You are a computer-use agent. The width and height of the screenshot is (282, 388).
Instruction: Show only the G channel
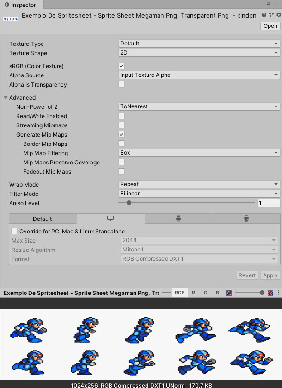[x=205, y=293]
